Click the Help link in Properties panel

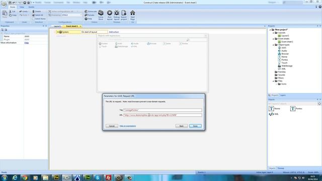click(x=27, y=43)
